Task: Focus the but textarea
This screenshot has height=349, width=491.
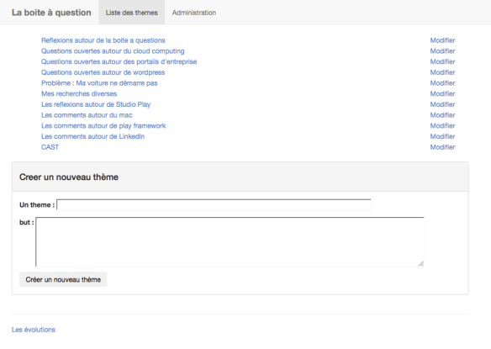Action: click(x=230, y=241)
